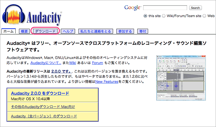Select the Web search radio button
This screenshot has height=127, width=216.
tap(204, 16)
